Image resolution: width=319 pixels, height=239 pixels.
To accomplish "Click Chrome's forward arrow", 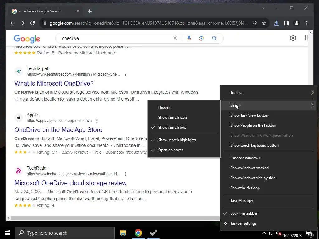I will coord(22,23).
